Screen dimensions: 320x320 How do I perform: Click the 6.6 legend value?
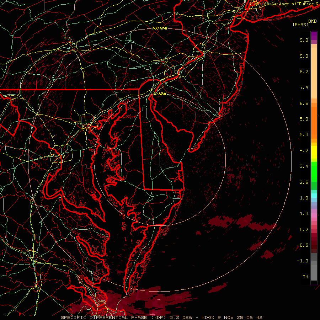(x=304, y=103)
